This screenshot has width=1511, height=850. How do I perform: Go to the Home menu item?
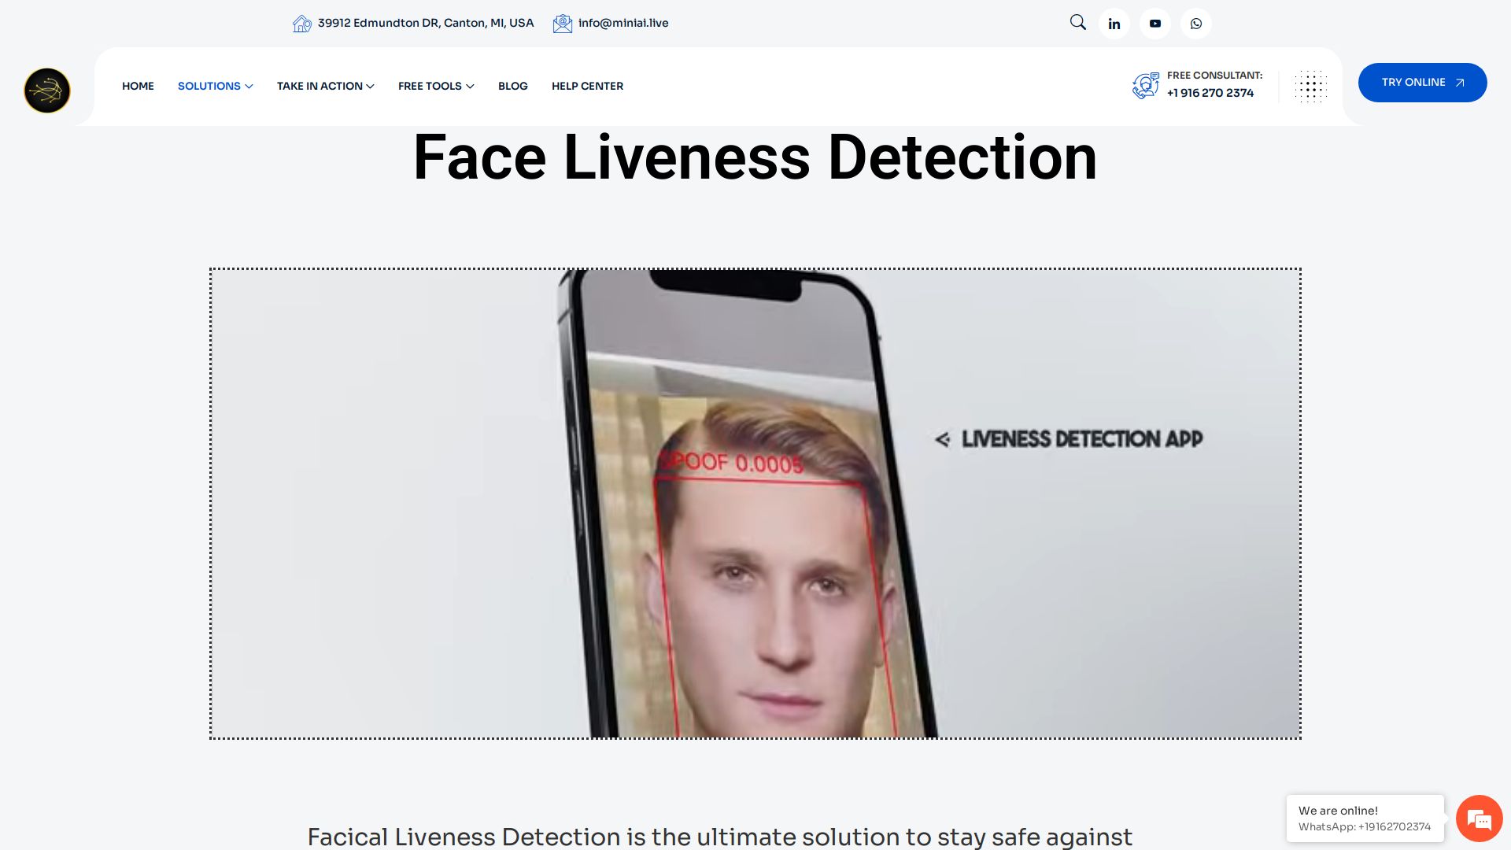pyautogui.click(x=138, y=86)
